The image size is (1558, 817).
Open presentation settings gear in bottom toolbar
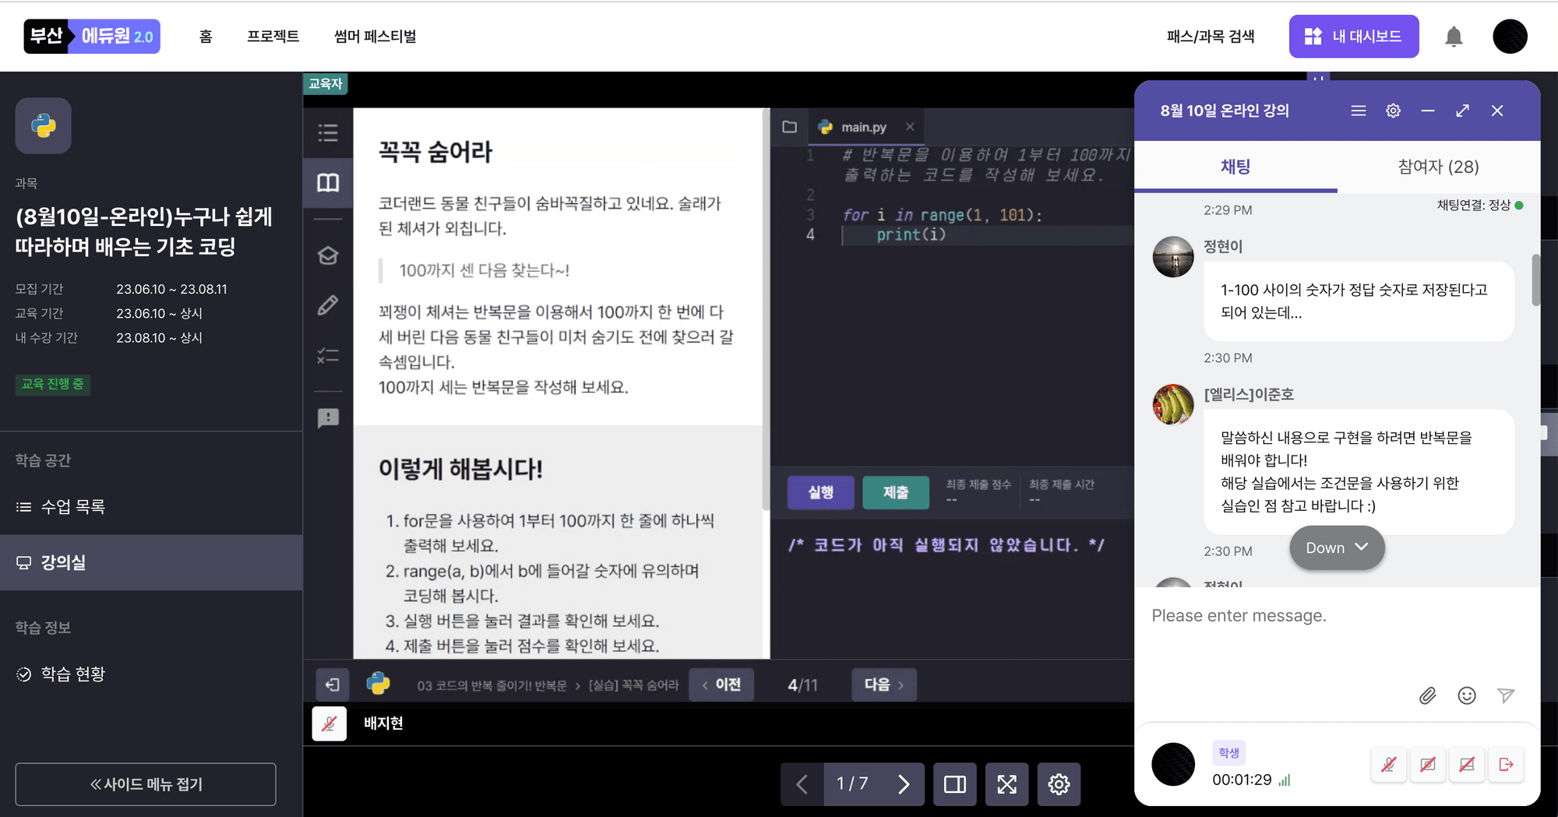click(1059, 784)
